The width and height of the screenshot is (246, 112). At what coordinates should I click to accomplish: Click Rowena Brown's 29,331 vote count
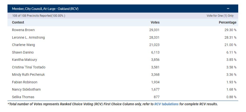[x=154, y=30]
